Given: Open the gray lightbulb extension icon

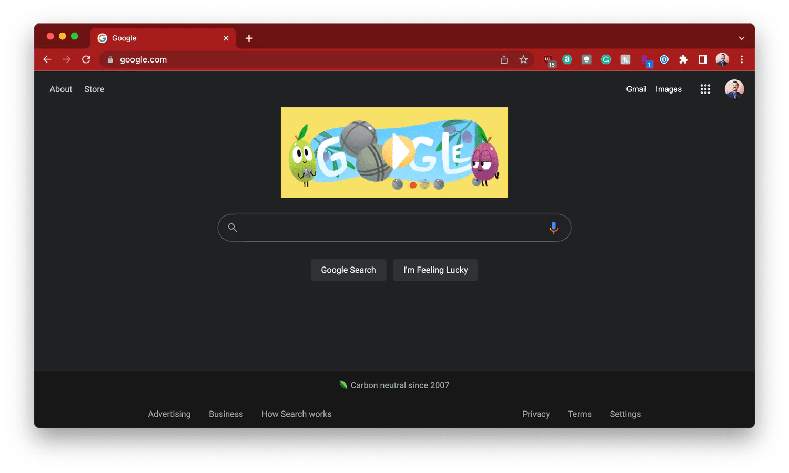Looking at the screenshot, I should point(586,59).
